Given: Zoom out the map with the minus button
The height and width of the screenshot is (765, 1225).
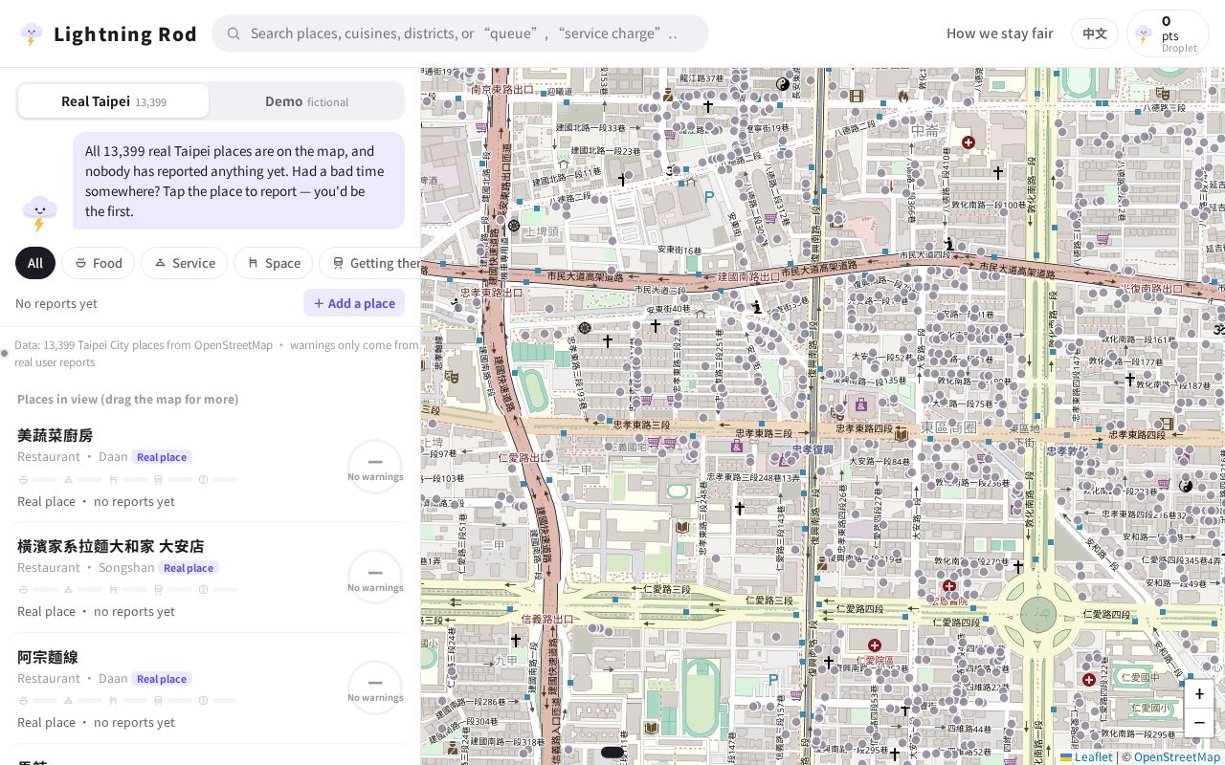Looking at the screenshot, I should [x=1199, y=722].
